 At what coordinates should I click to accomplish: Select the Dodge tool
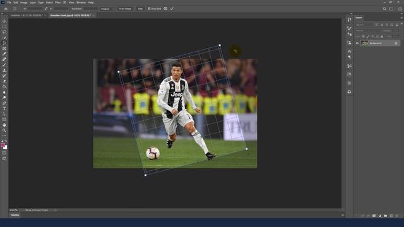pos(4,98)
